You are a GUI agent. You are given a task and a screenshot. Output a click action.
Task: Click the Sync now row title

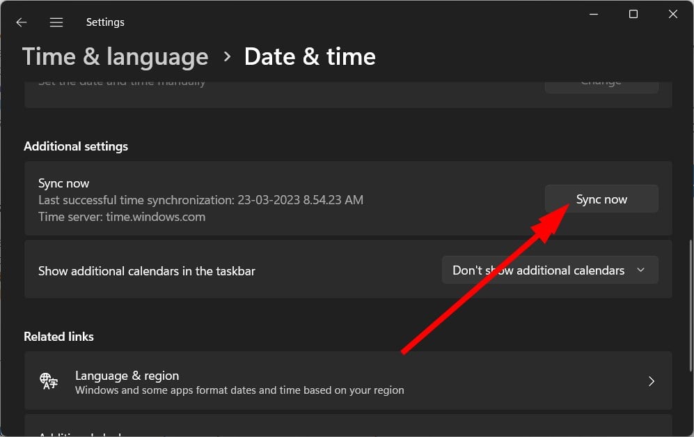[x=64, y=183]
